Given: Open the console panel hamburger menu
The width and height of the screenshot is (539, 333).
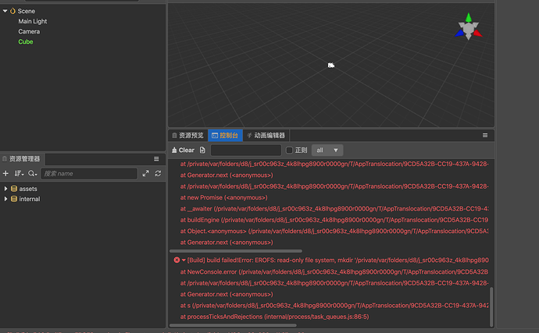Looking at the screenshot, I should (x=485, y=136).
